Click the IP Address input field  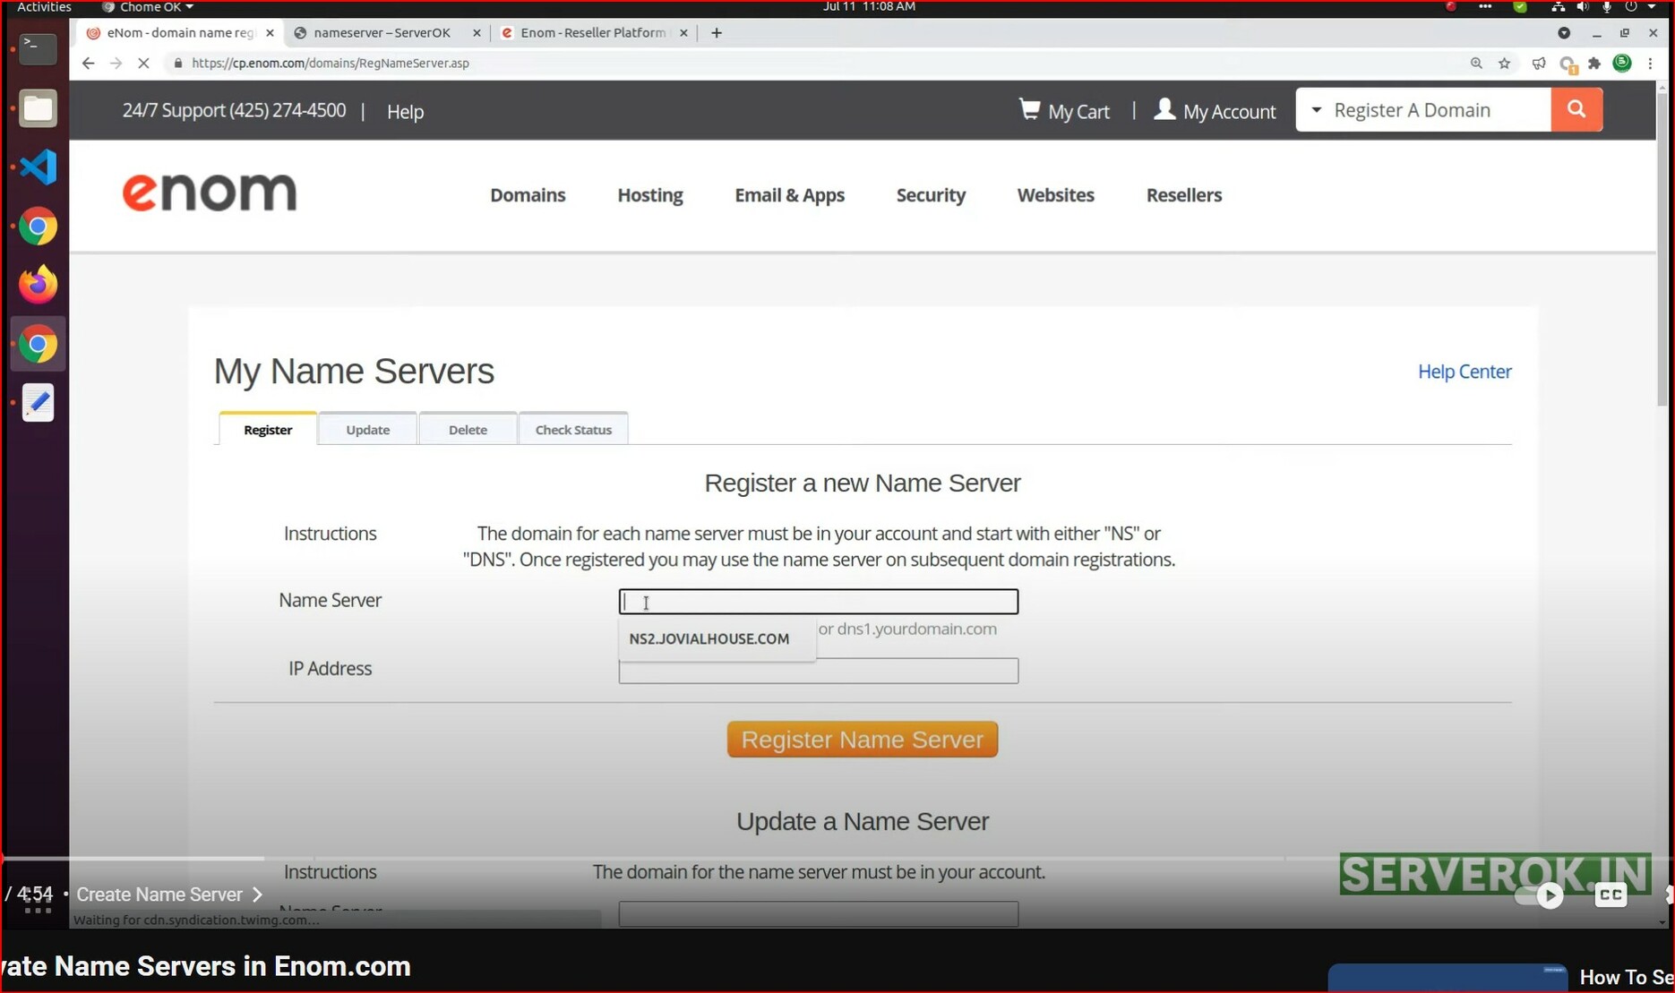[x=818, y=671]
